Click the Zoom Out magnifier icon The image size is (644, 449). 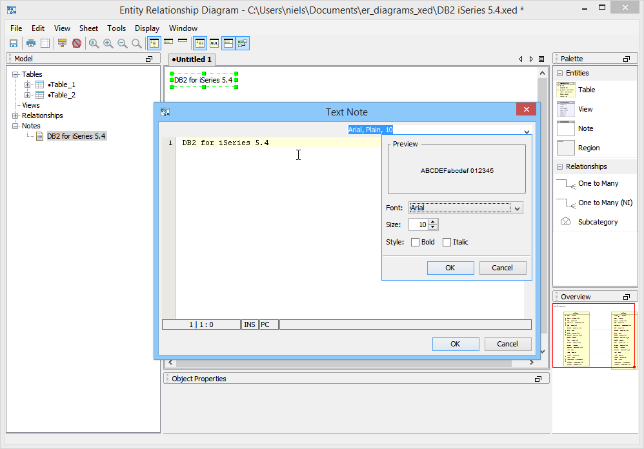(123, 43)
